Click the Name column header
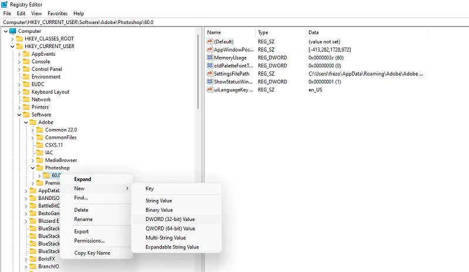This screenshot has width=469, height=272. [x=230, y=32]
